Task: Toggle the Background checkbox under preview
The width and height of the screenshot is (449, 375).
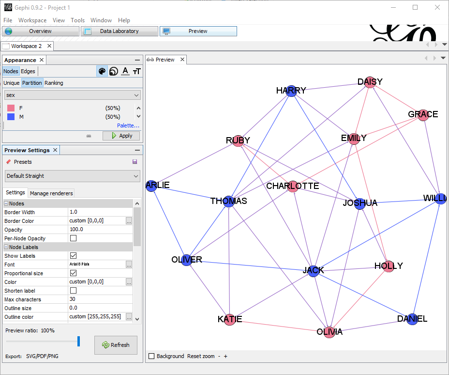Action: pos(151,356)
